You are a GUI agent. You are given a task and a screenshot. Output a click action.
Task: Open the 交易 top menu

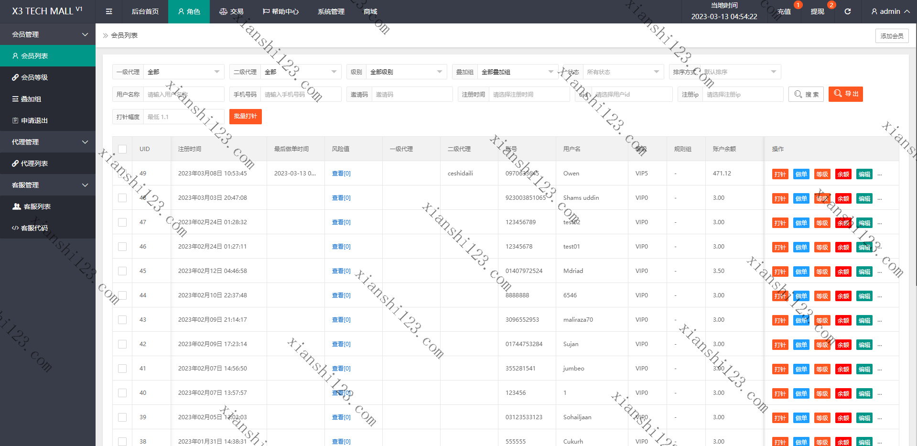[231, 11]
